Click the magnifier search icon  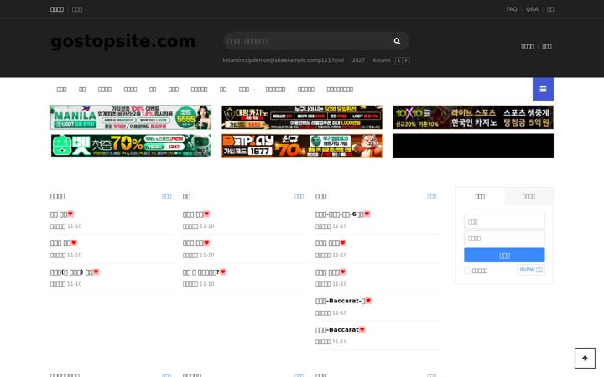click(397, 41)
